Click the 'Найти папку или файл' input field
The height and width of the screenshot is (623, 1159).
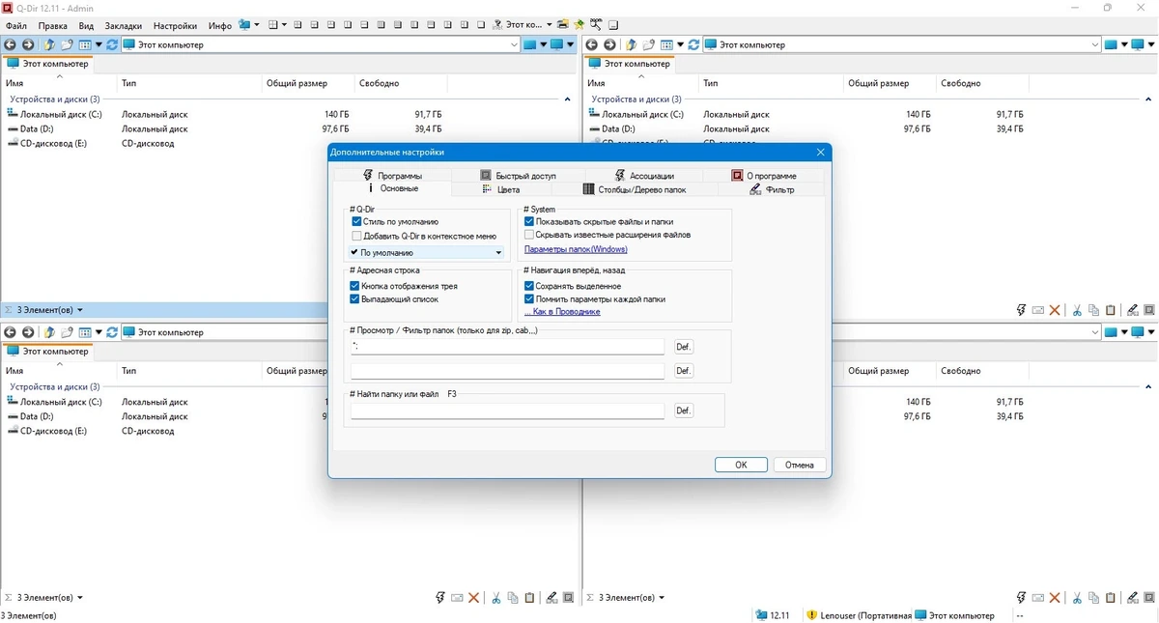tap(508, 411)
